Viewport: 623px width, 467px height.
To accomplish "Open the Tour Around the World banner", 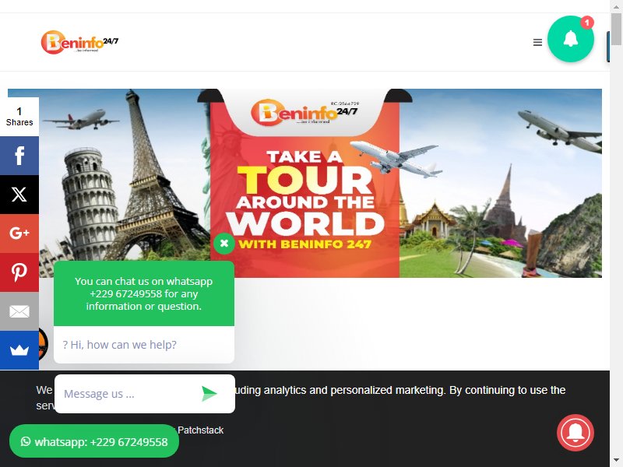I will click(304, 183).
